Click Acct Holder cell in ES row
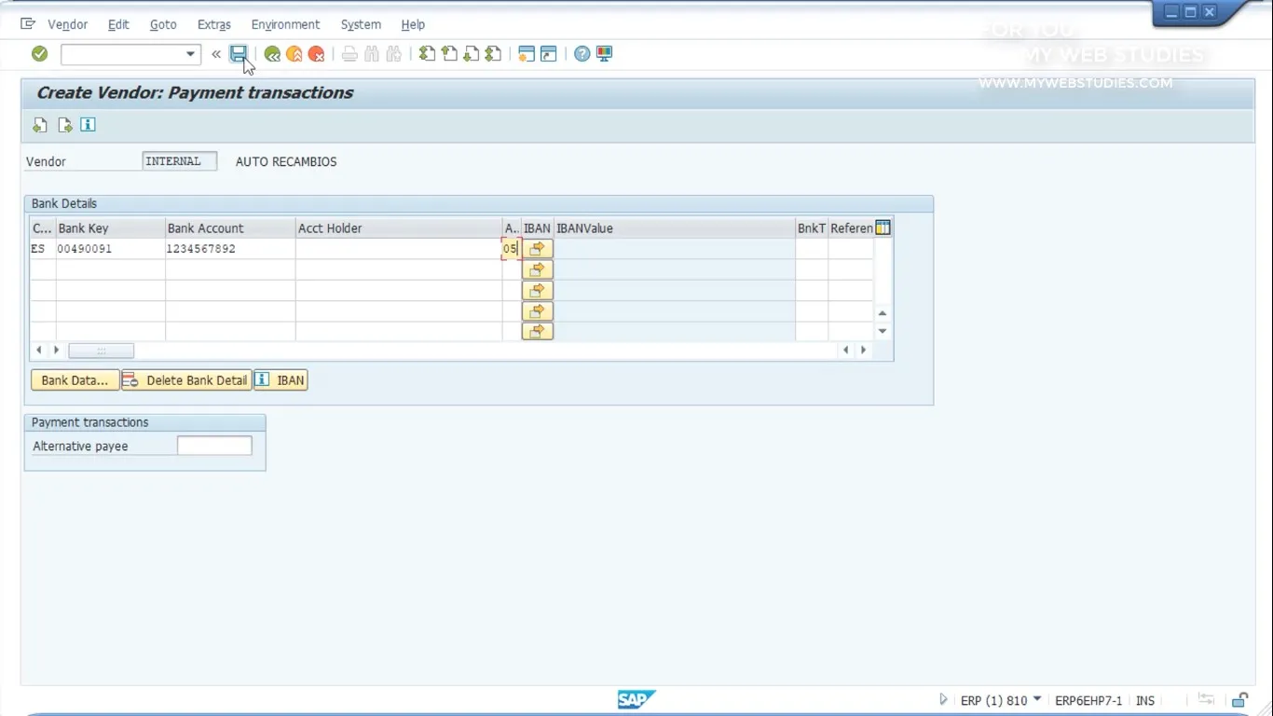This screenshot has width=1273, height=716. pyautogui.click(x=399, y=249)
